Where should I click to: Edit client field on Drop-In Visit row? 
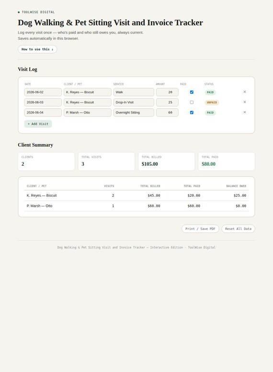(x=87, y=102)
